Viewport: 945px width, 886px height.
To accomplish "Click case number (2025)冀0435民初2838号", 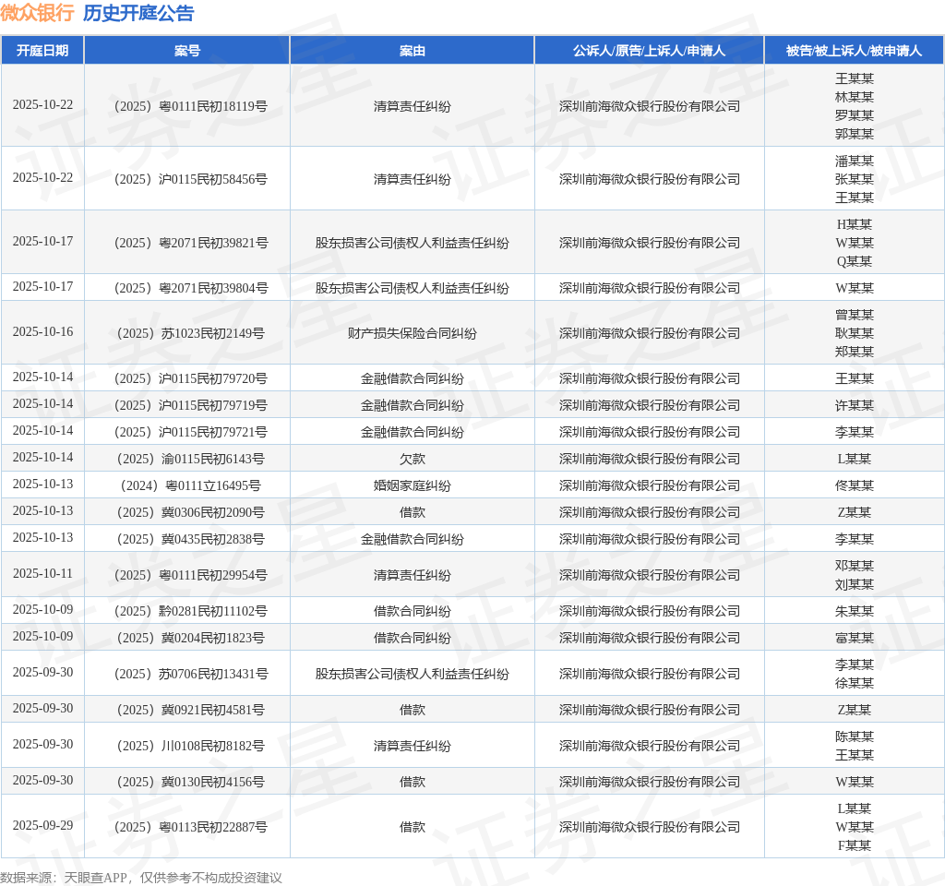I will tap(190, 539).
